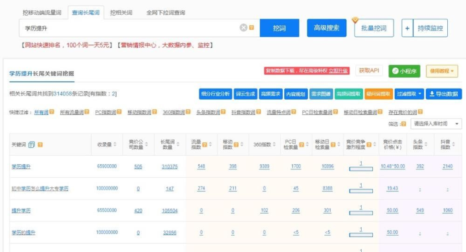466x252 pixels.
Task: Filter by 所有流量词 quick link
Action: point(72,112)
